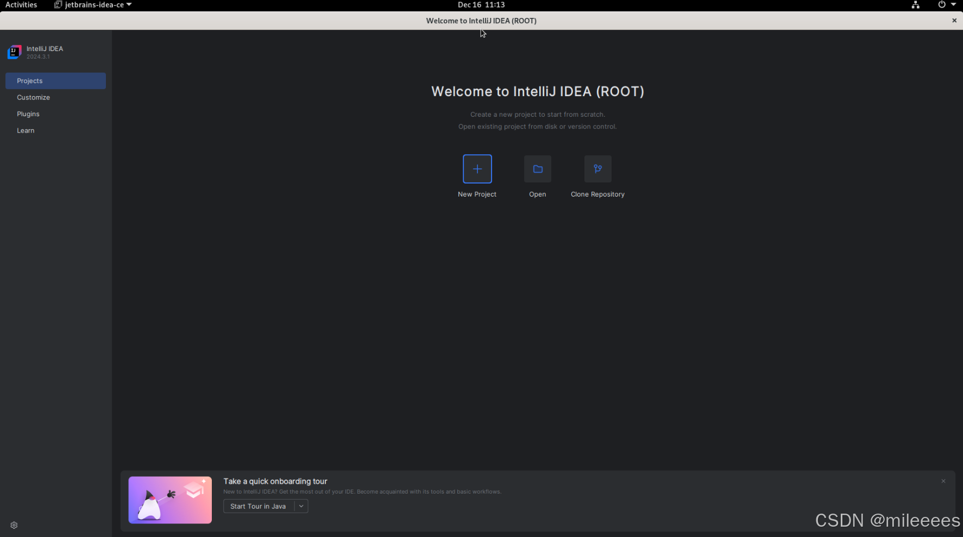Dismiss the onboarding tour banner
Screen dimensions: 963x537
(943, 481)
